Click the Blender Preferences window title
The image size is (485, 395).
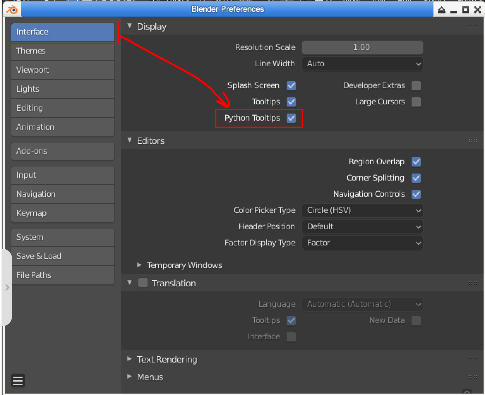[228, 9]
